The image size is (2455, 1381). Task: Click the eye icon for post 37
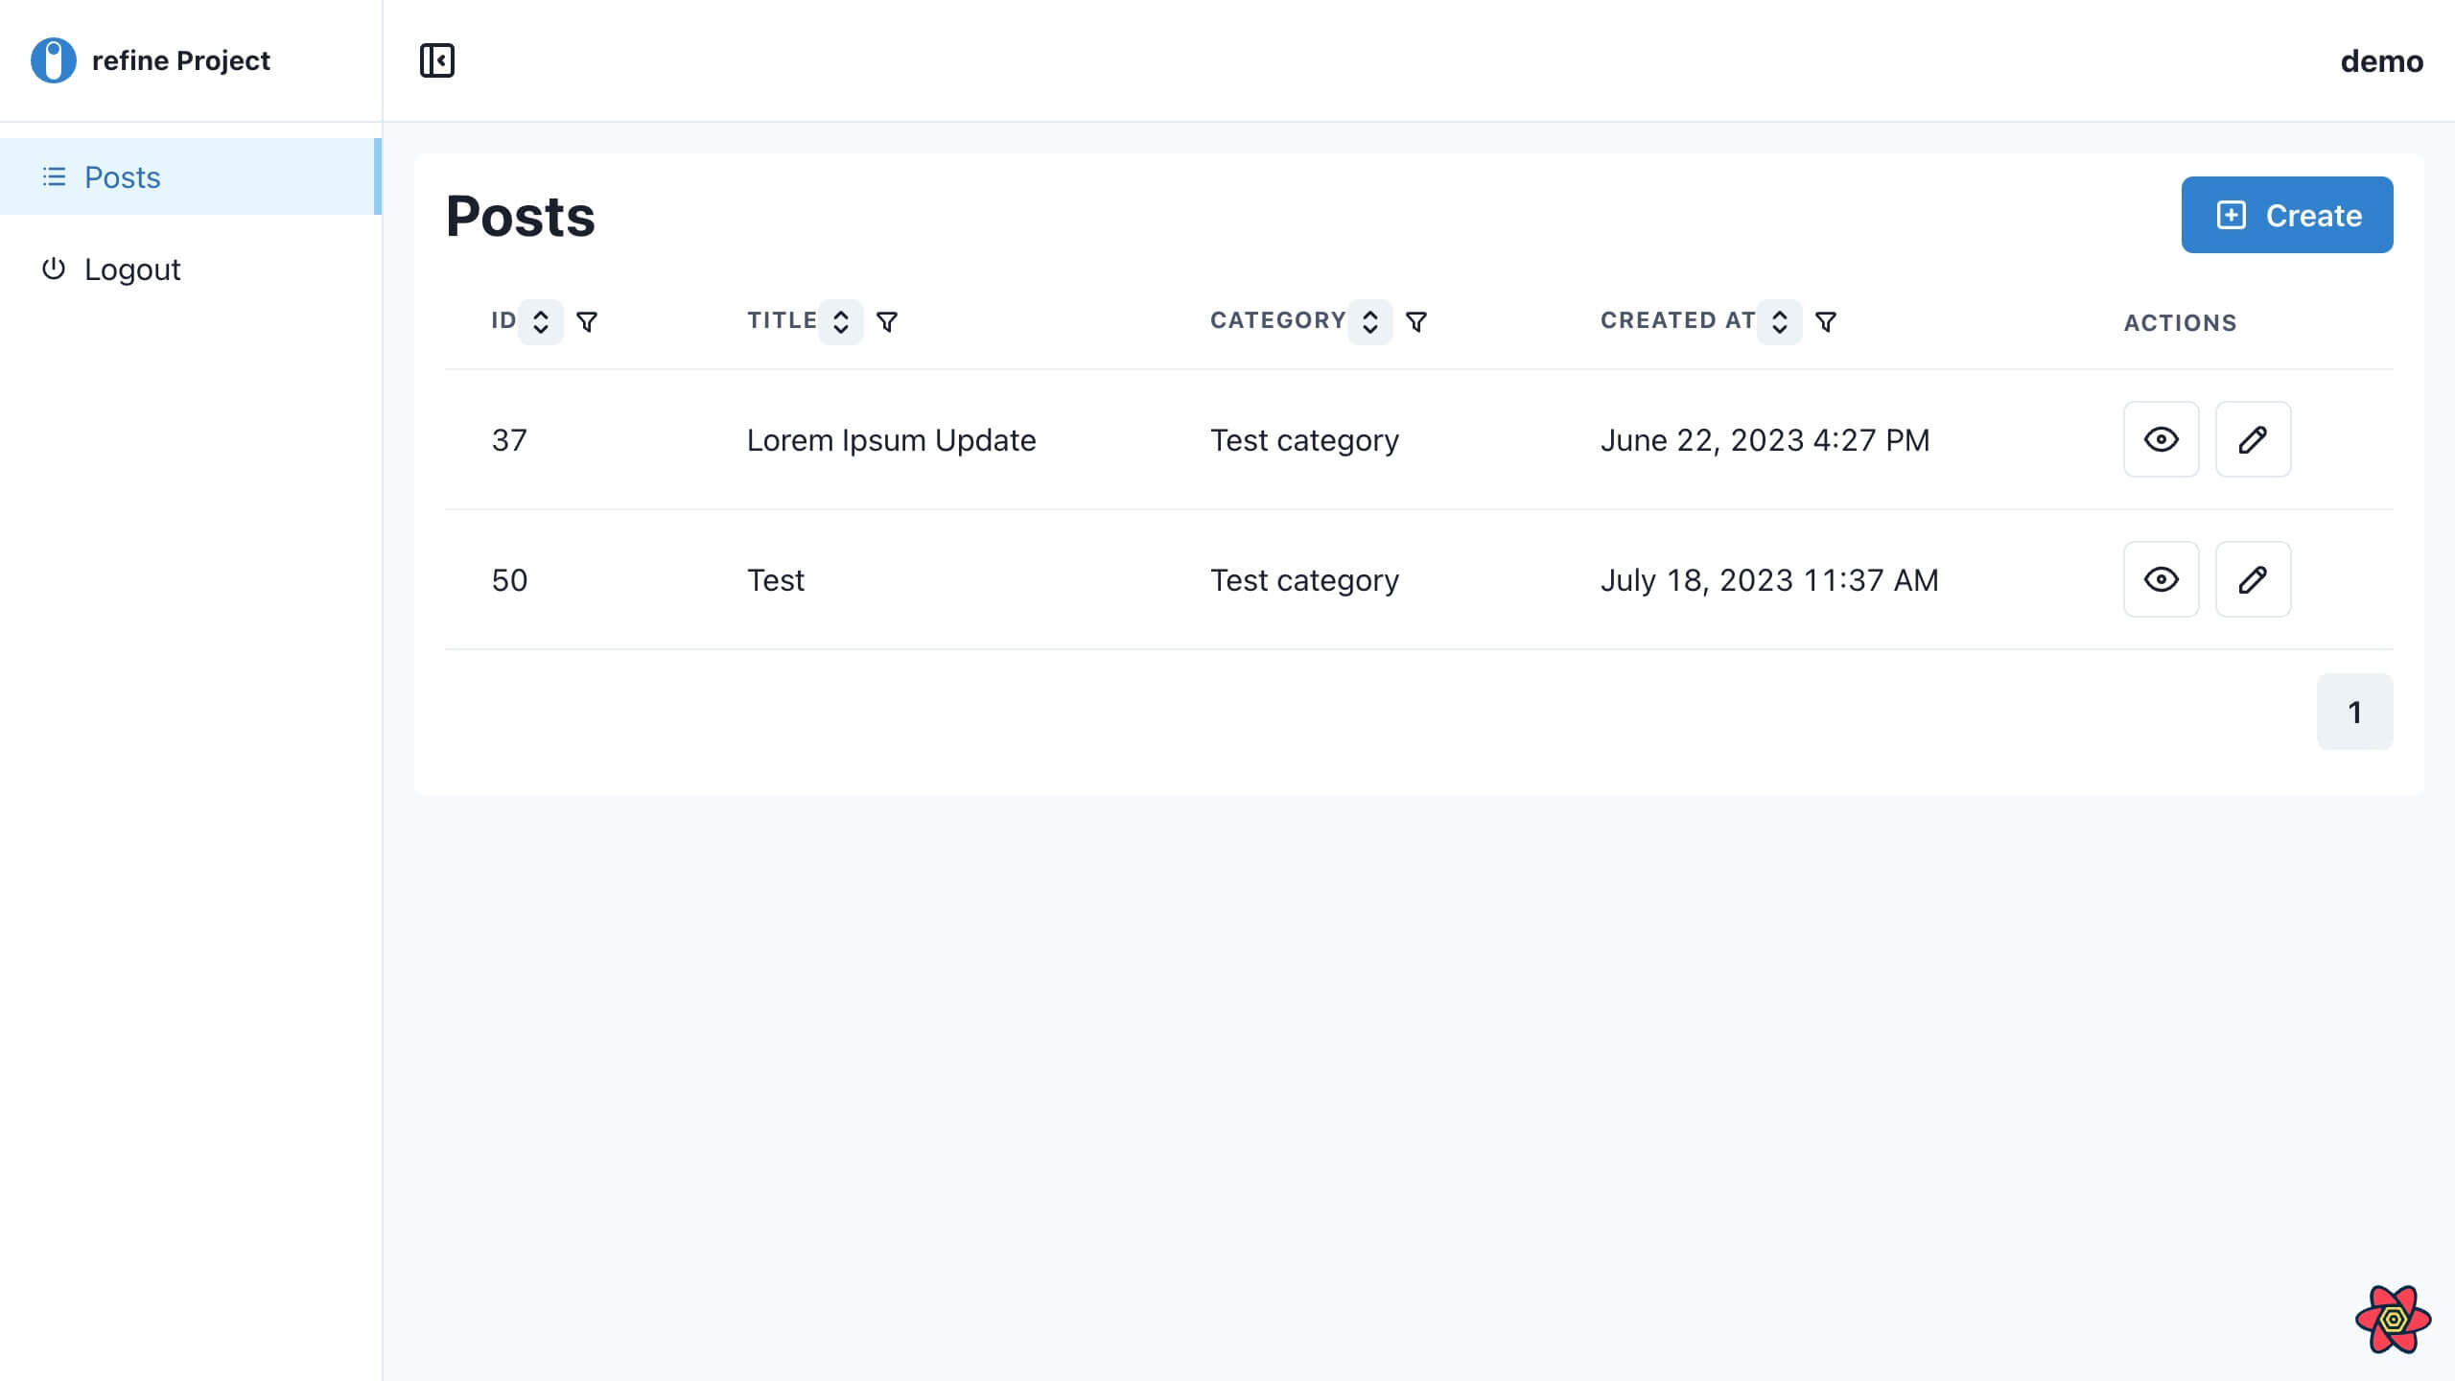click(2162, 440)
